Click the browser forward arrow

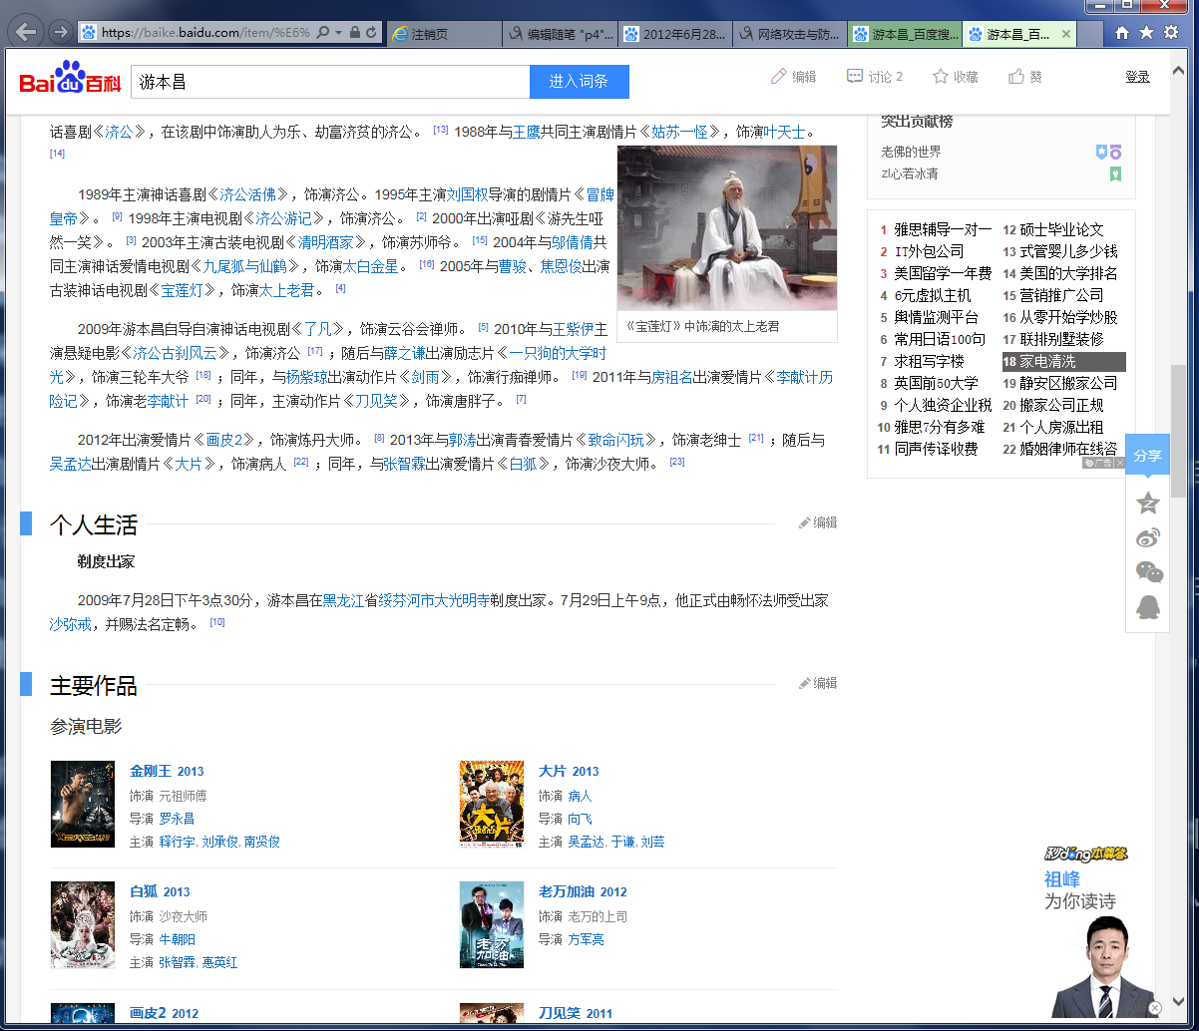[x=61, y=33]
